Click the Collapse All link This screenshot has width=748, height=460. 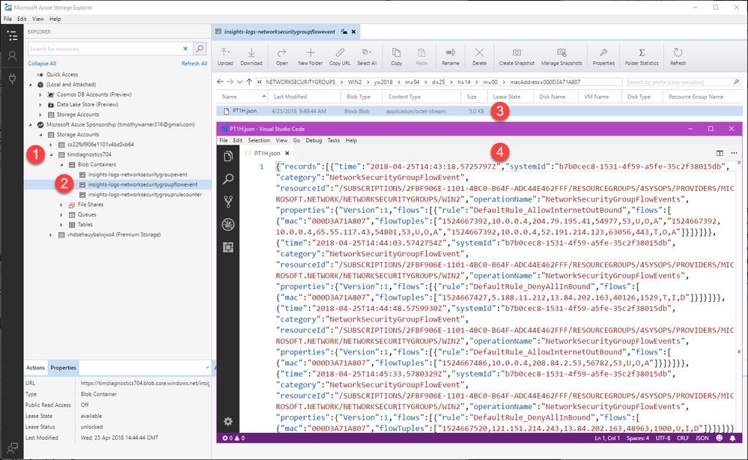42,64
